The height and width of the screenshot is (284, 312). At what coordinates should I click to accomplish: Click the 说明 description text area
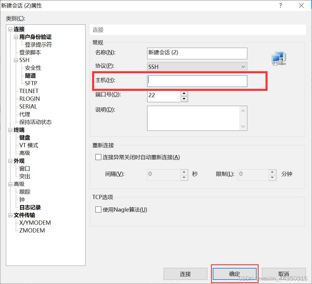click(x=197, y=118)
